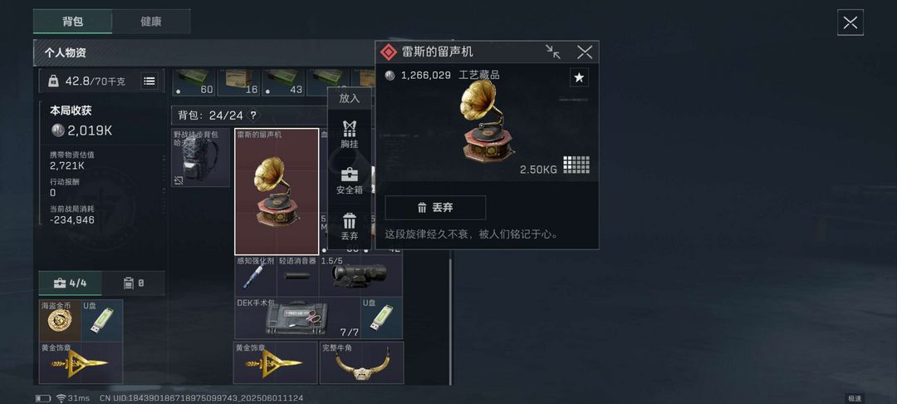The image size is (897, 404).
Task: Select the safe box 4/4 tab
Action: (71, 283)
